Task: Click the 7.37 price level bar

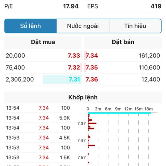Action: click(x=92, y=123)
